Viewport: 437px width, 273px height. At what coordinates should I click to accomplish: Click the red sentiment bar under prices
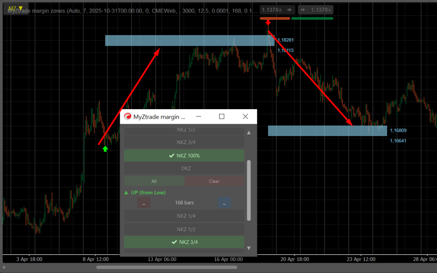point(275,18)
